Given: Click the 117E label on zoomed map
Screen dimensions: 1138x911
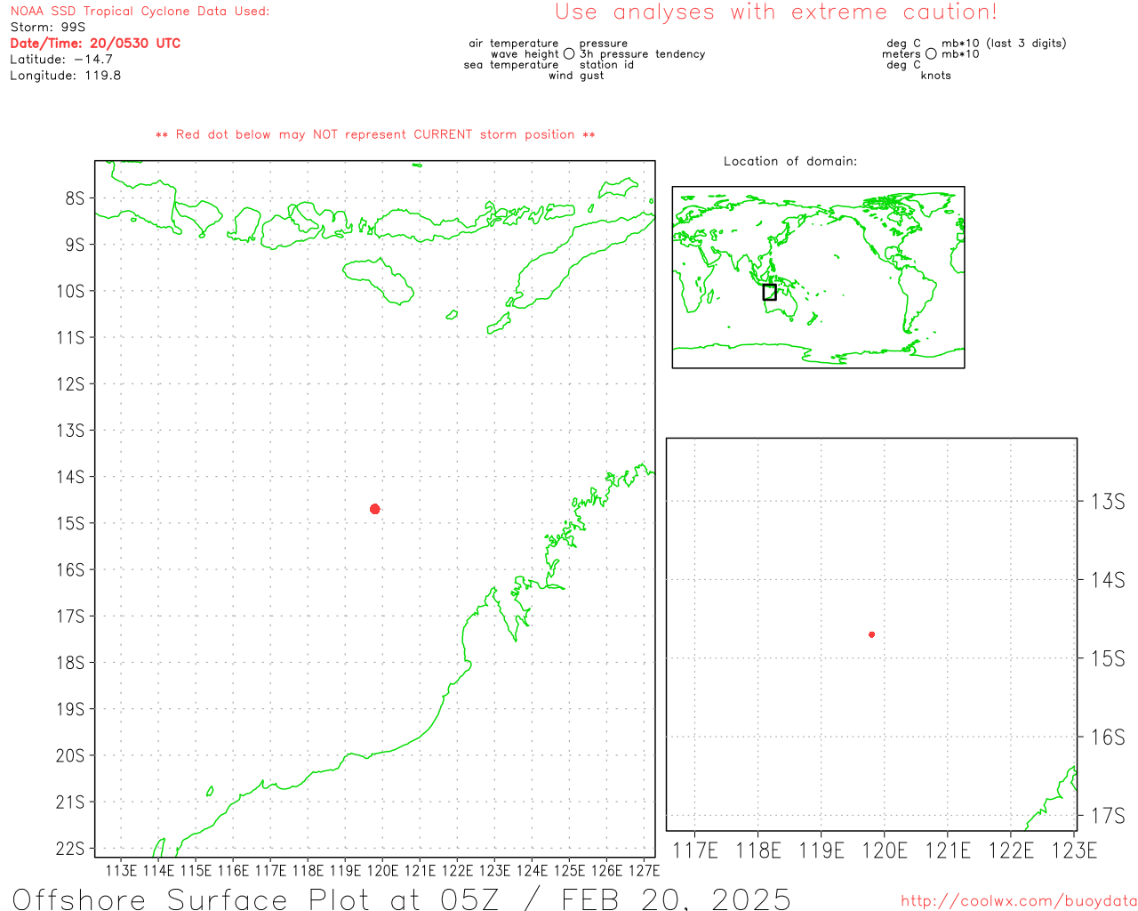Looking at the screenshot, I should [x=695, y=851].
